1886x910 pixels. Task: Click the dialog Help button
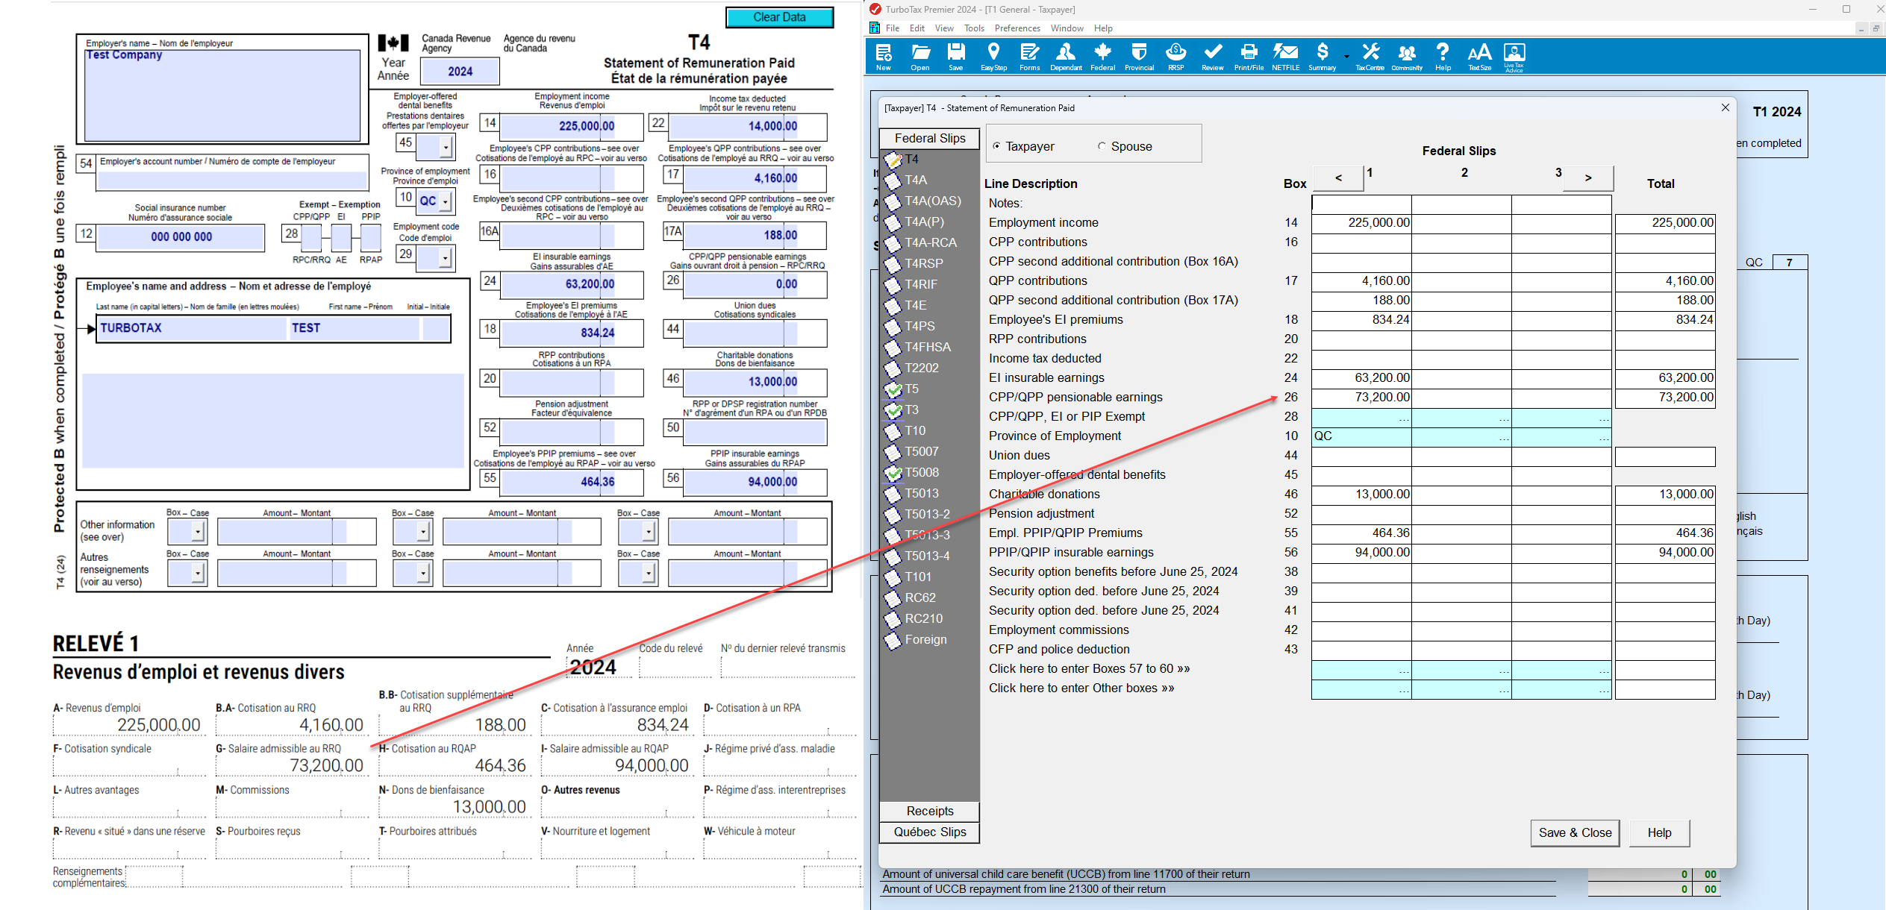[x=1659, y=832]
